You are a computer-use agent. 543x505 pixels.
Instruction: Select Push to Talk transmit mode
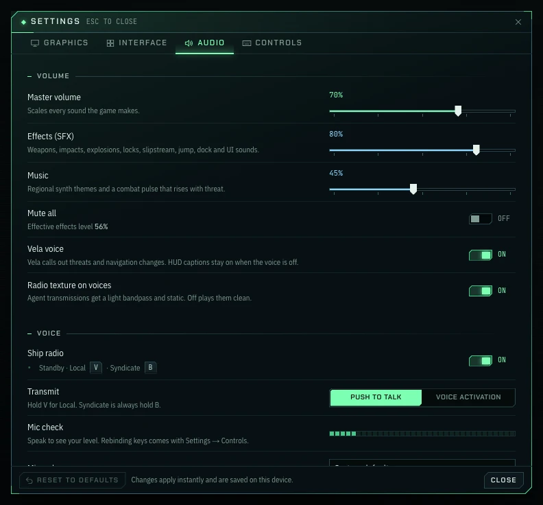(376, 397)
